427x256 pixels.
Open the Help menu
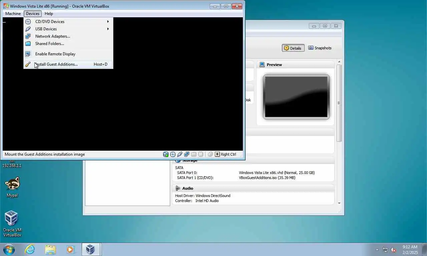49,14
